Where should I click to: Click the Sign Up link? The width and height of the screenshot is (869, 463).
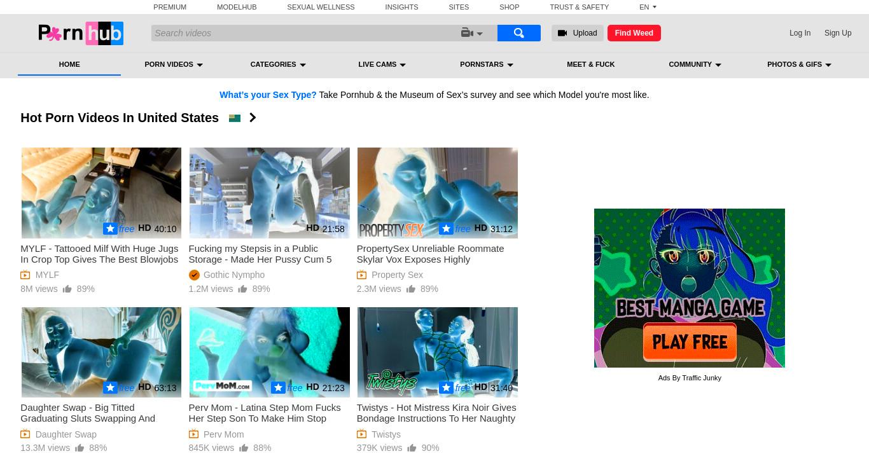(x=838, y=33)
